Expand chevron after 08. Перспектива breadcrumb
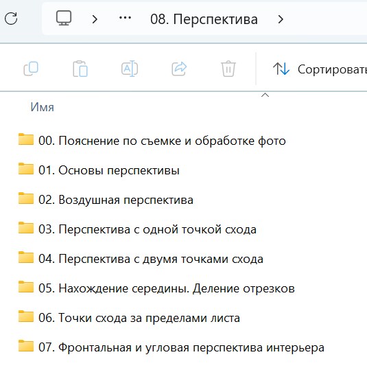367x370 pixels. (x=281, y=19)
